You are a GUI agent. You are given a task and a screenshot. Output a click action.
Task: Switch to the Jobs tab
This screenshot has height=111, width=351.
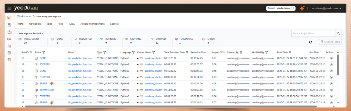point(50,24)
